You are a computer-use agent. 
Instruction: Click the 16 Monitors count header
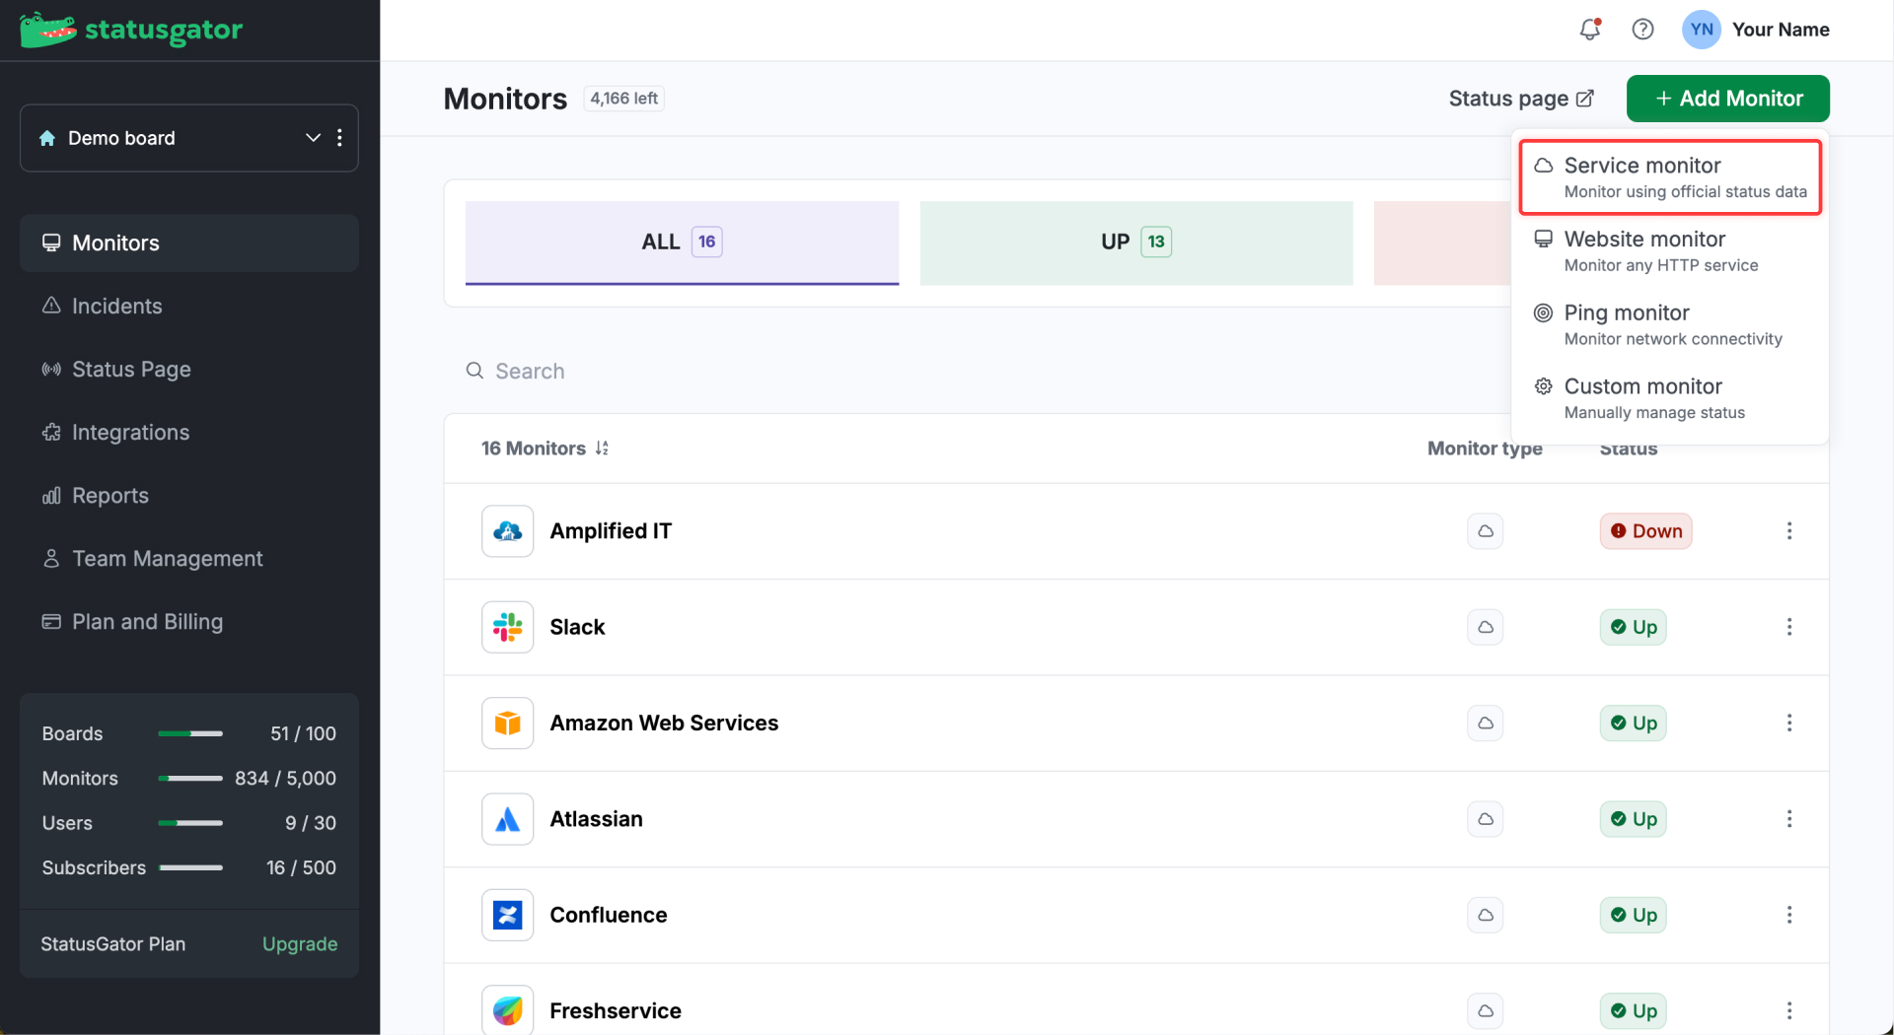click(534, 448)
